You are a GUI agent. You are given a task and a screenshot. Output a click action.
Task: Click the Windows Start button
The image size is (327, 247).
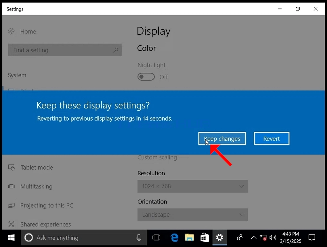click(11, 238)
